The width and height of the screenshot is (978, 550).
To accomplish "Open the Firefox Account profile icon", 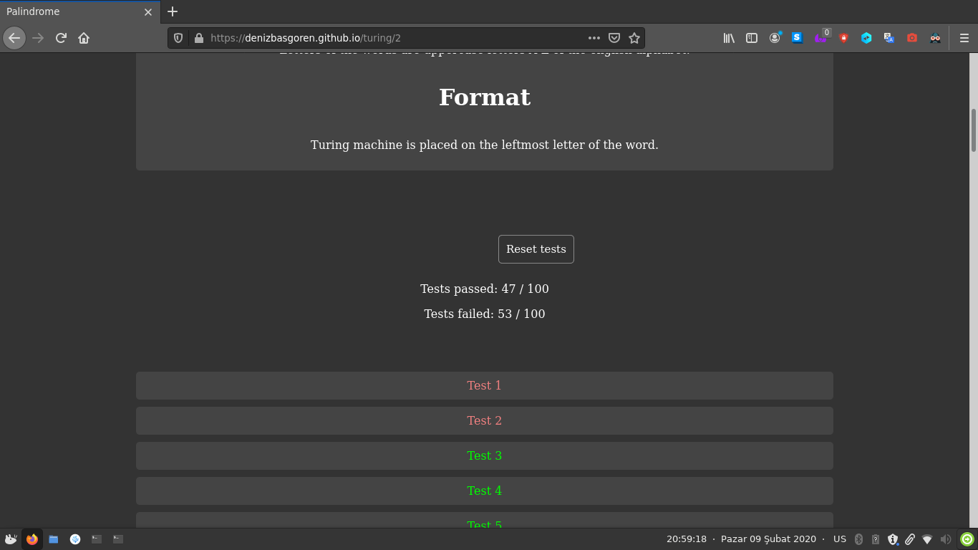I will click(x=775, y=38).
